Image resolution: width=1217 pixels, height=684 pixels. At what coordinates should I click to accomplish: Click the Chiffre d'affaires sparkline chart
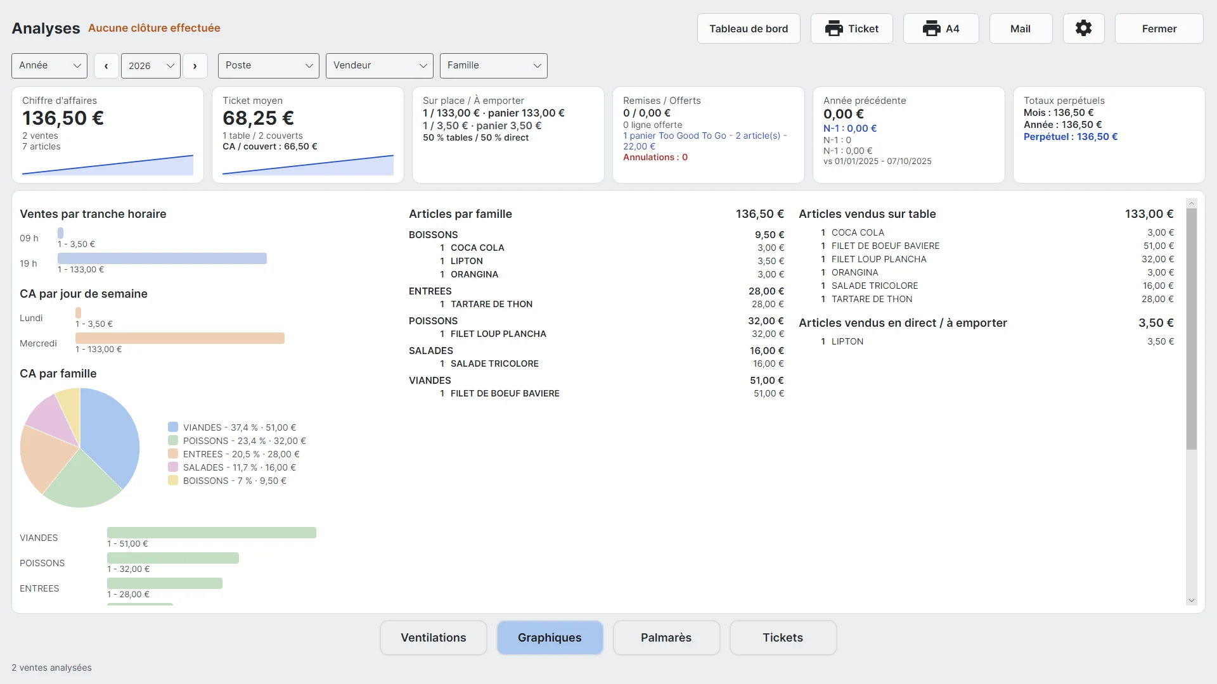click(108, 165)
